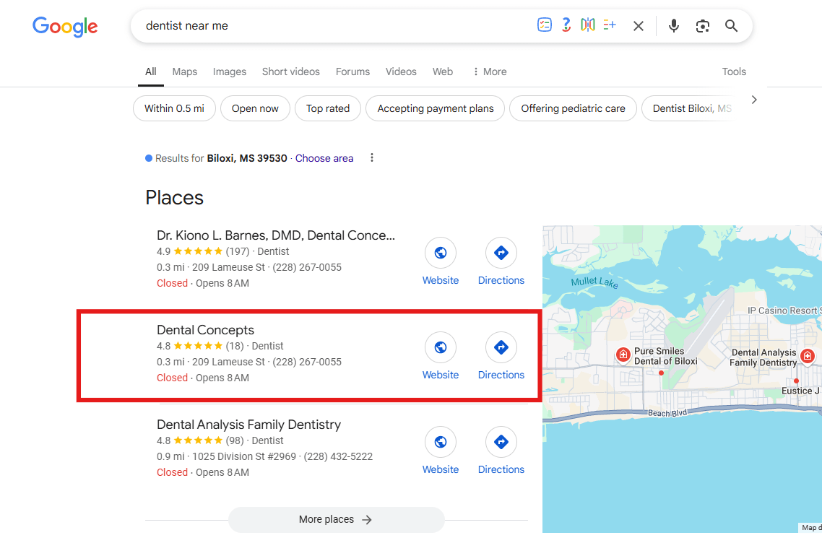Open Dr. Kiono L. Barnes listing title
Image resolution: width=822 pixels, height=543 pixels.
click(276, 235)
